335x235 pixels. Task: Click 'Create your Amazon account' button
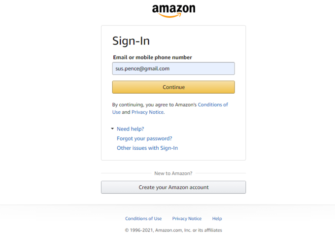(x=173, y=187)
